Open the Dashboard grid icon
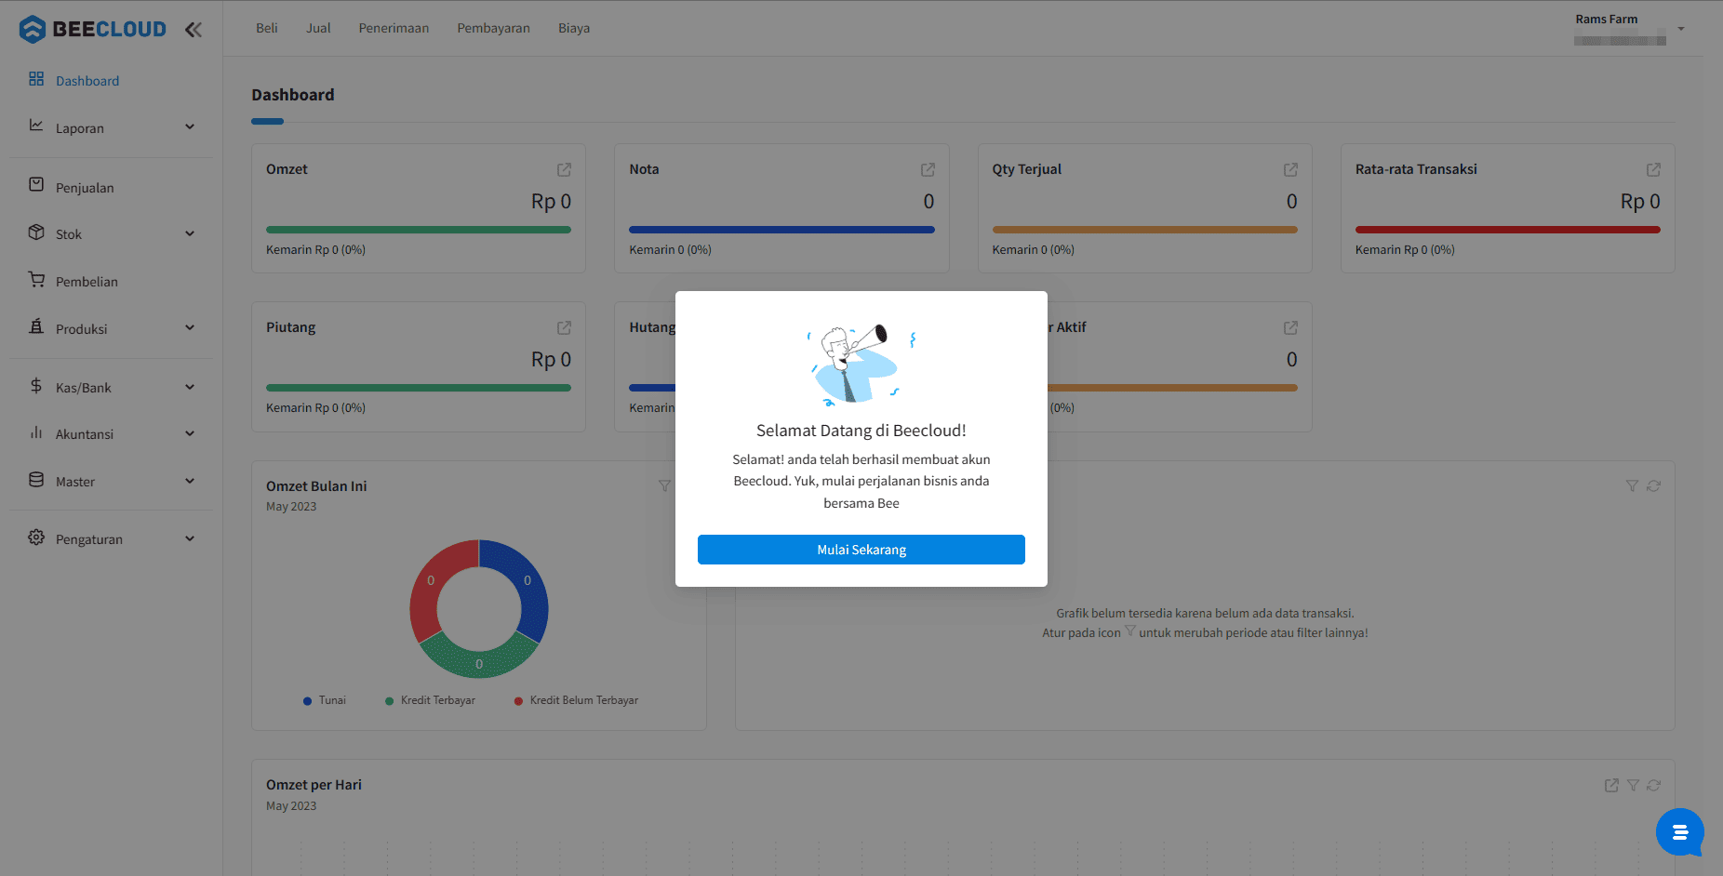The width and height of the screenshot is (1723, 876). (x=36, y=79)
